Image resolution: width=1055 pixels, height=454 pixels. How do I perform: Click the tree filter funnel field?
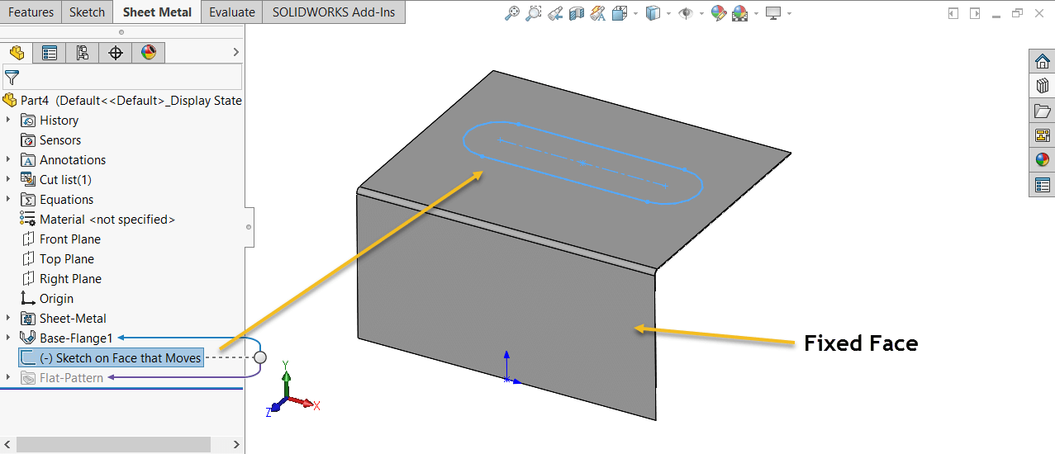[x=122, y=78]
